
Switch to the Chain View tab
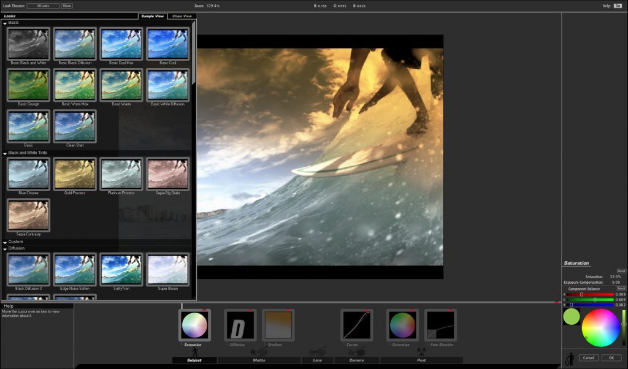click(182, 16)
